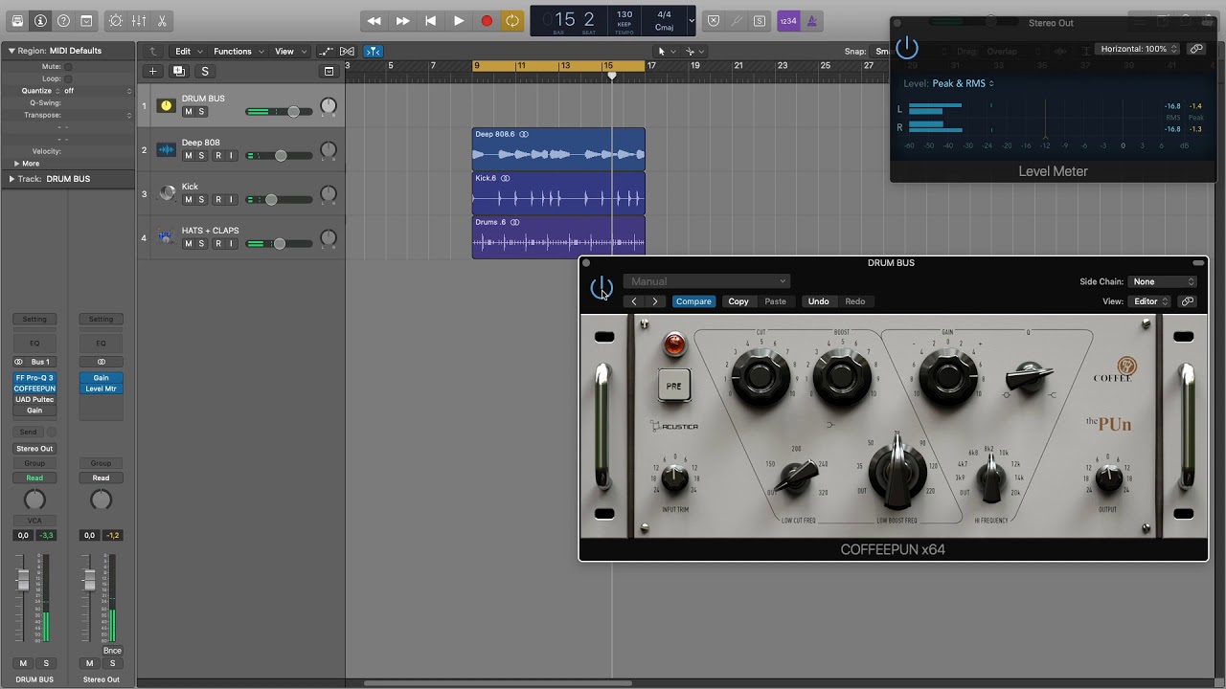Viewport: 1226px width, 689px height.
Task: Toggle the global Solo S icon in control bar
Action: coord(760,20)
